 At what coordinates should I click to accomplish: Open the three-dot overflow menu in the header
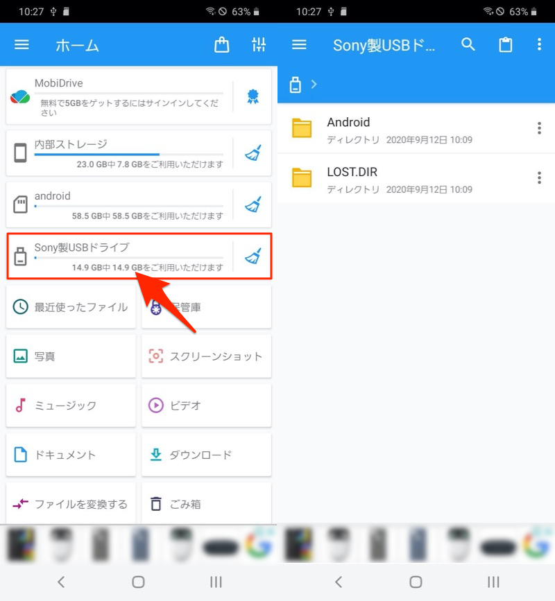coord(539,45)
